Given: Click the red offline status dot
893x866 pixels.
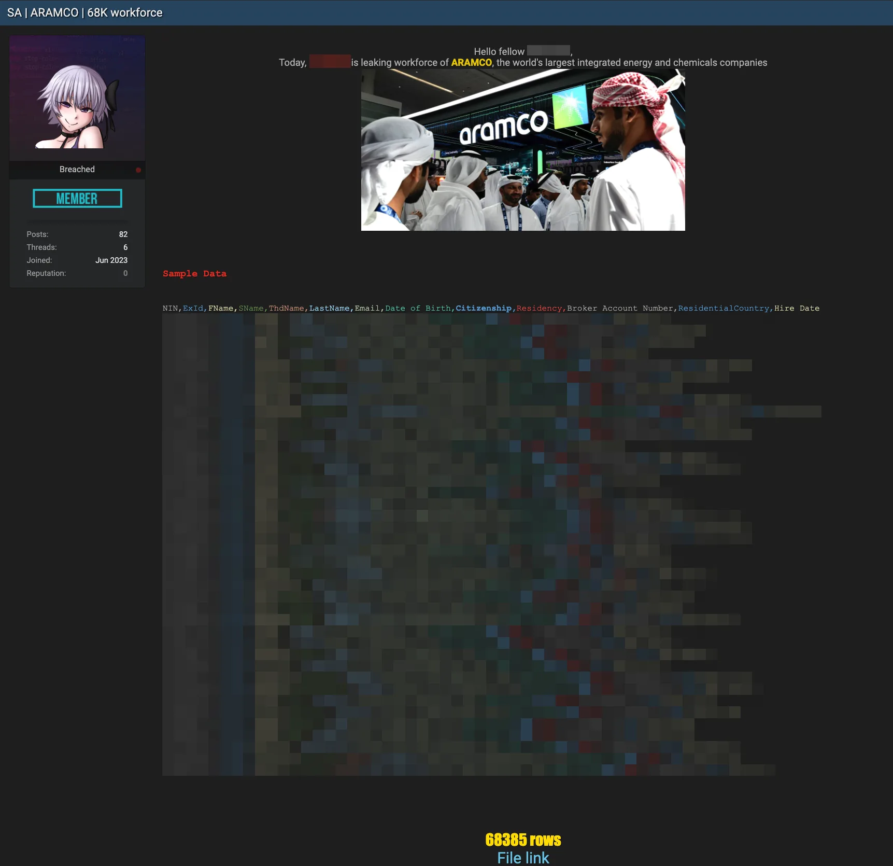Looking at the screenshot, I should point(138,170).
